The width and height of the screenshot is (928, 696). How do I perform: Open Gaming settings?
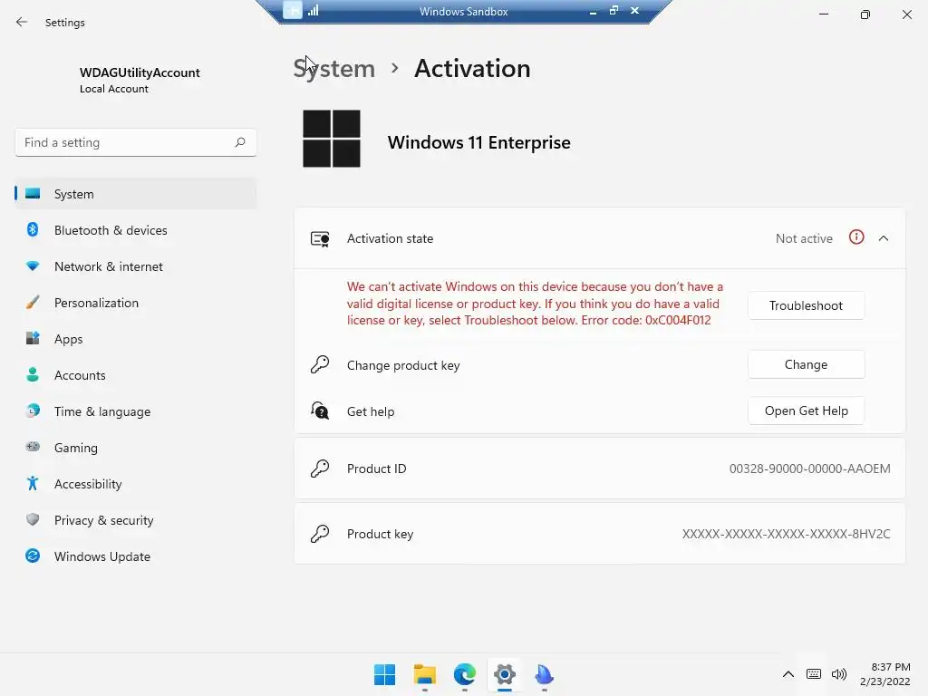136,448
